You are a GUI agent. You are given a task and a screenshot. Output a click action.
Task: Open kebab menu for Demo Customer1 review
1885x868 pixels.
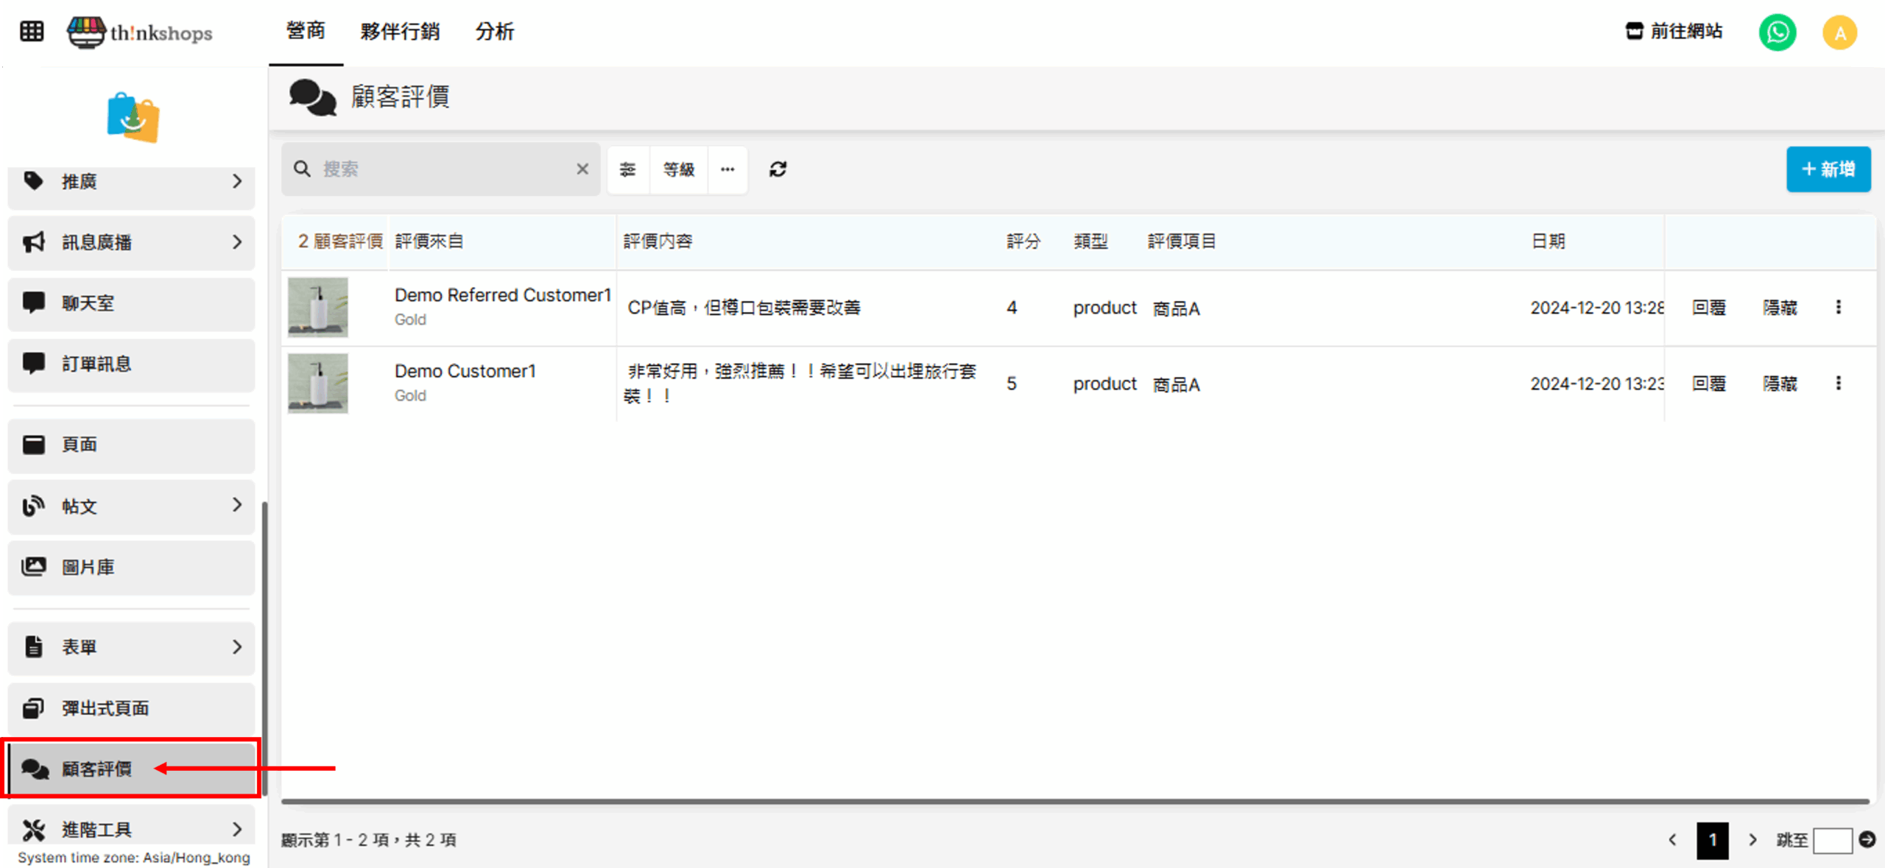point(1839,383)
